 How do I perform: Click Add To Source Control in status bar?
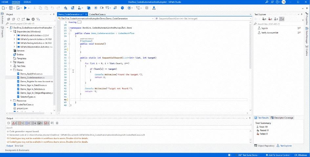tap(279, 155)
